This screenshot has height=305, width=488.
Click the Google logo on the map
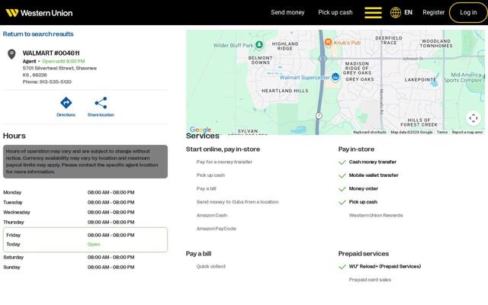201,130
